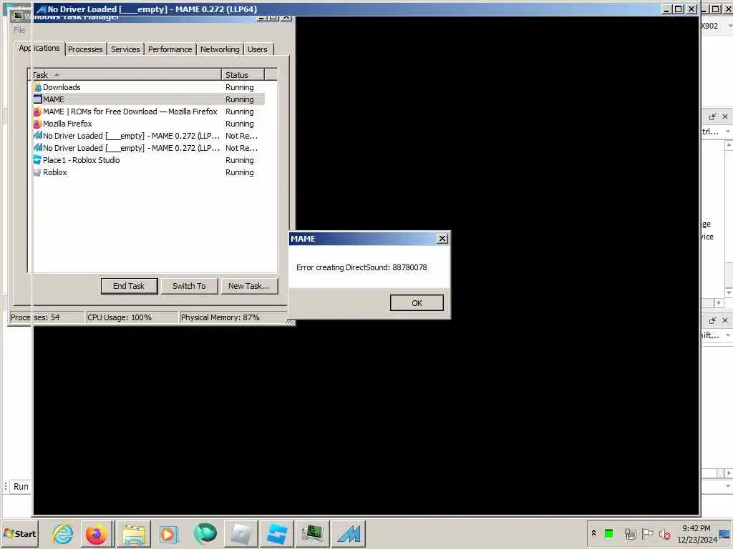The image size is (733, 549).
Task: Launch Internet Explorer from taskbar
Action: [x=62, y=533]
